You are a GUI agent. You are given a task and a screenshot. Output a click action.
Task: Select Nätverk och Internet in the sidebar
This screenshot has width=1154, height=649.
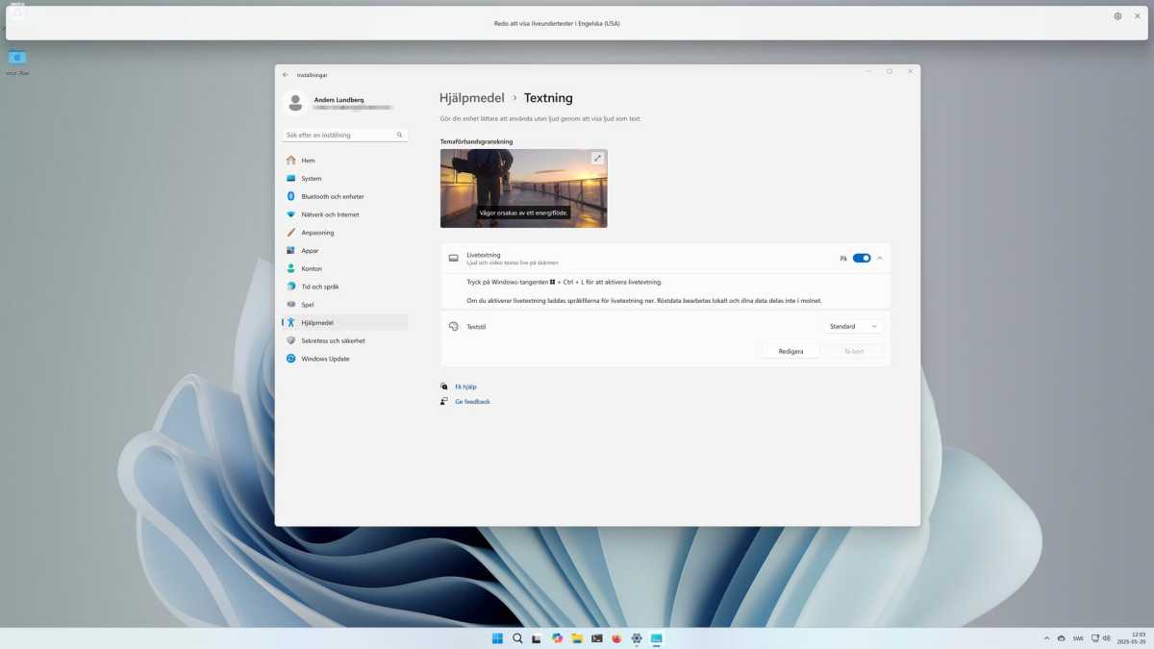pyautogui.click(x=330, y=214)
